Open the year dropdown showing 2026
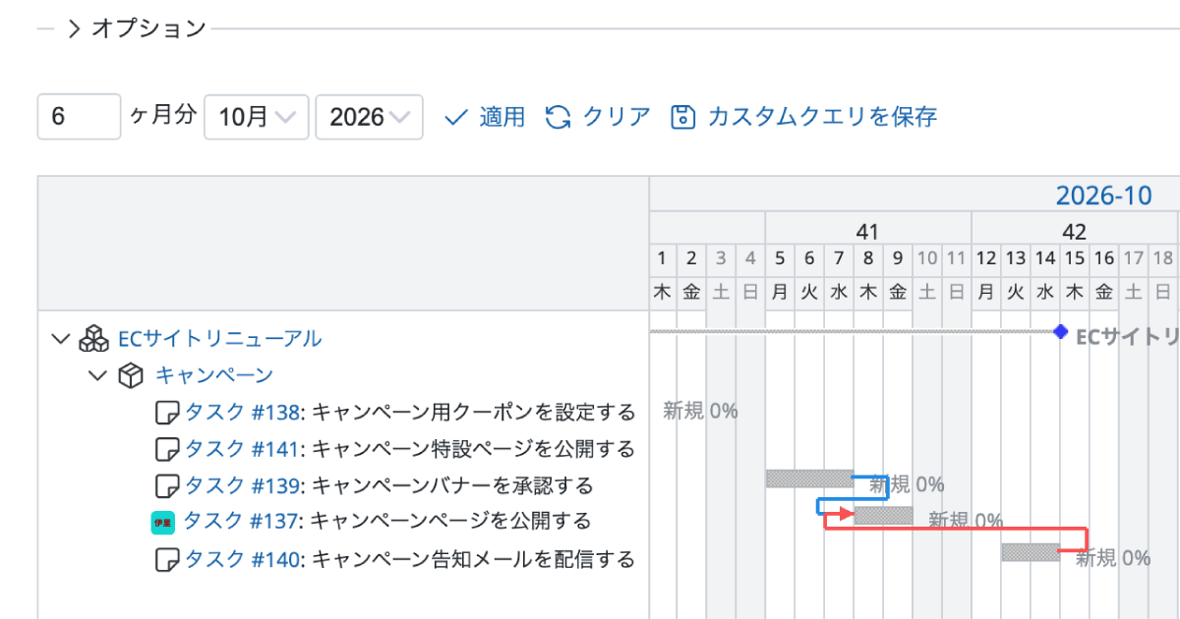The width and height of the screenshot is (1180, 619). click(370, 117)
